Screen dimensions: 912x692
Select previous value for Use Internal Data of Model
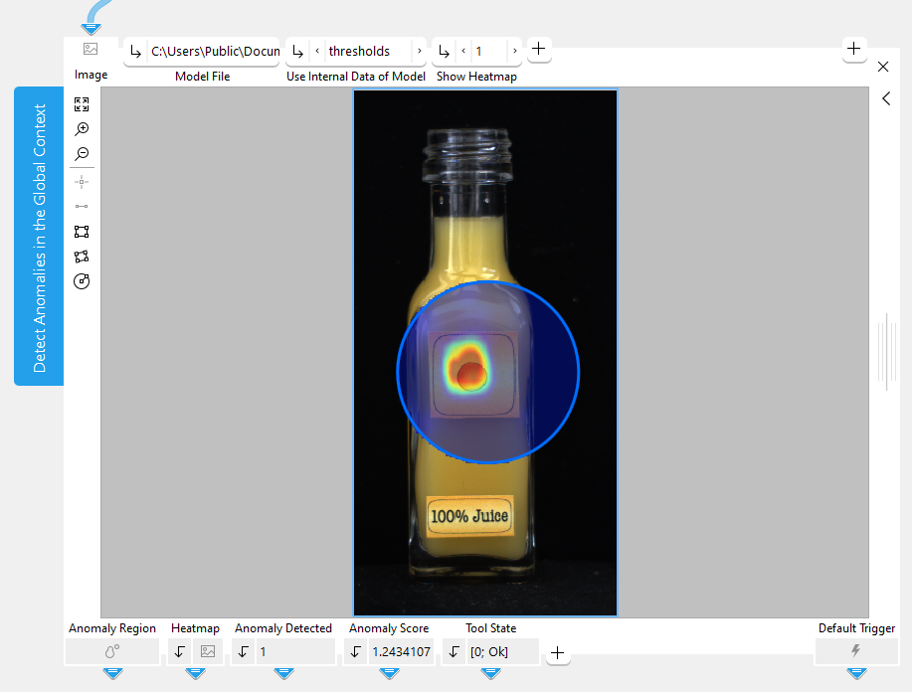tap(316, 51)
